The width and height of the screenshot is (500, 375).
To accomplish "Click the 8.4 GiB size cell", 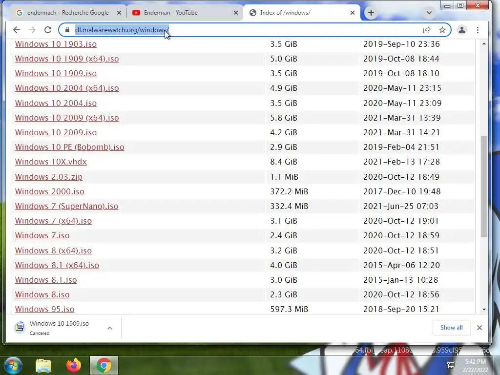I will pos(284,162).
